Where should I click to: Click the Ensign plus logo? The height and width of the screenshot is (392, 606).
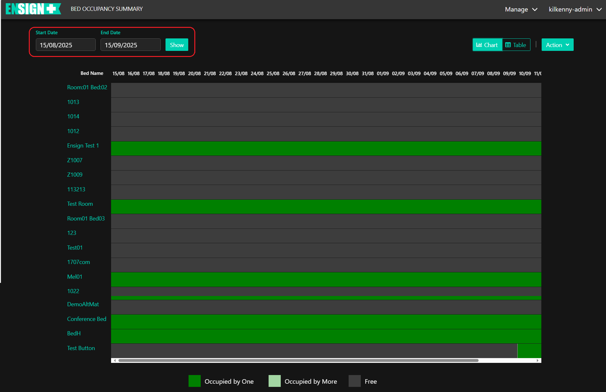click(x=33, y=9)
